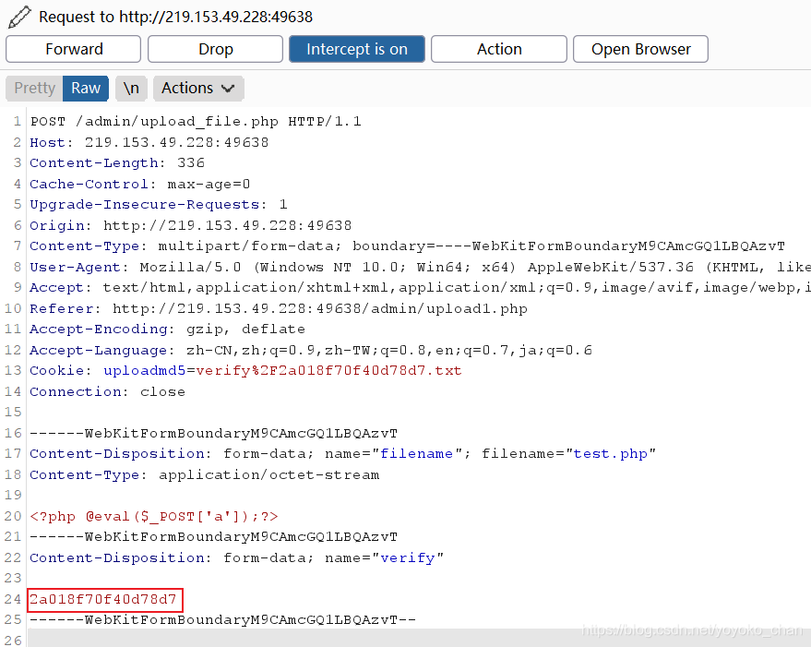Click the name="verify" Content-Disposition line
This screenshot has width=811, height=647.
pyautogui.click(x=237, y=558)
